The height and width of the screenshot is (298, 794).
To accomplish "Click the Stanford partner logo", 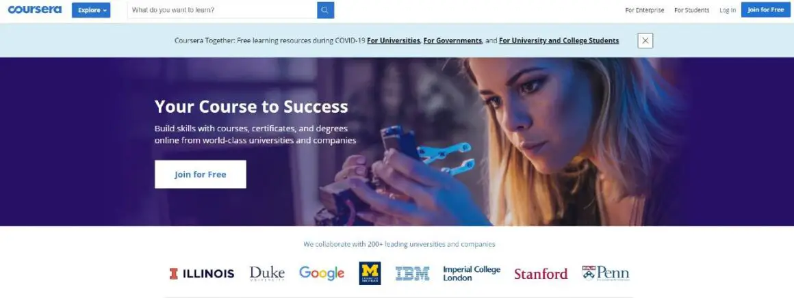I will (541, 273).
